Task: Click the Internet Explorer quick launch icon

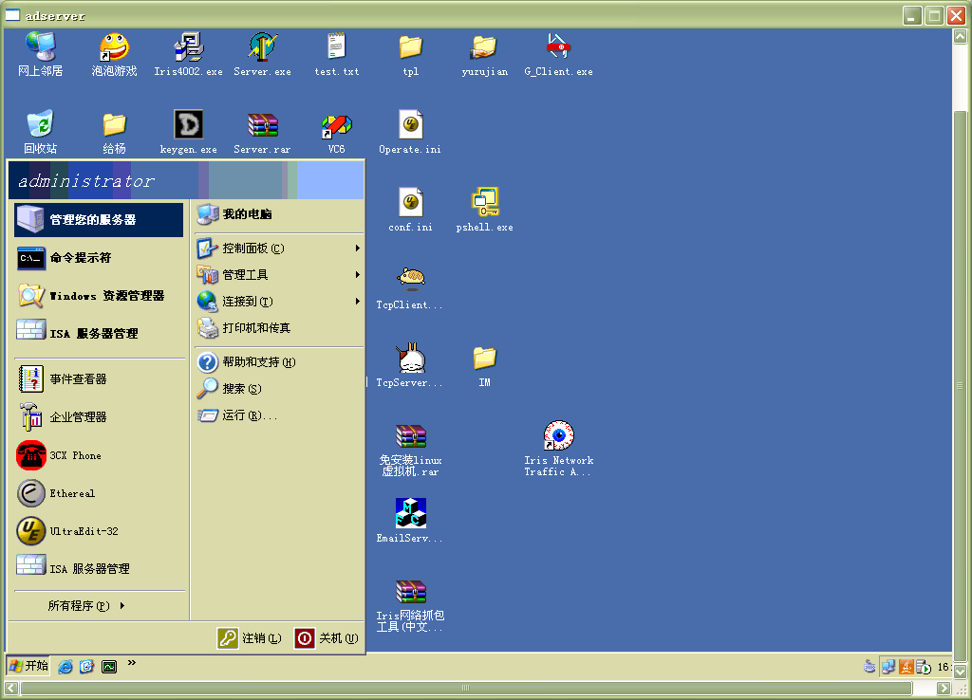Action: (x=65, y=667)
